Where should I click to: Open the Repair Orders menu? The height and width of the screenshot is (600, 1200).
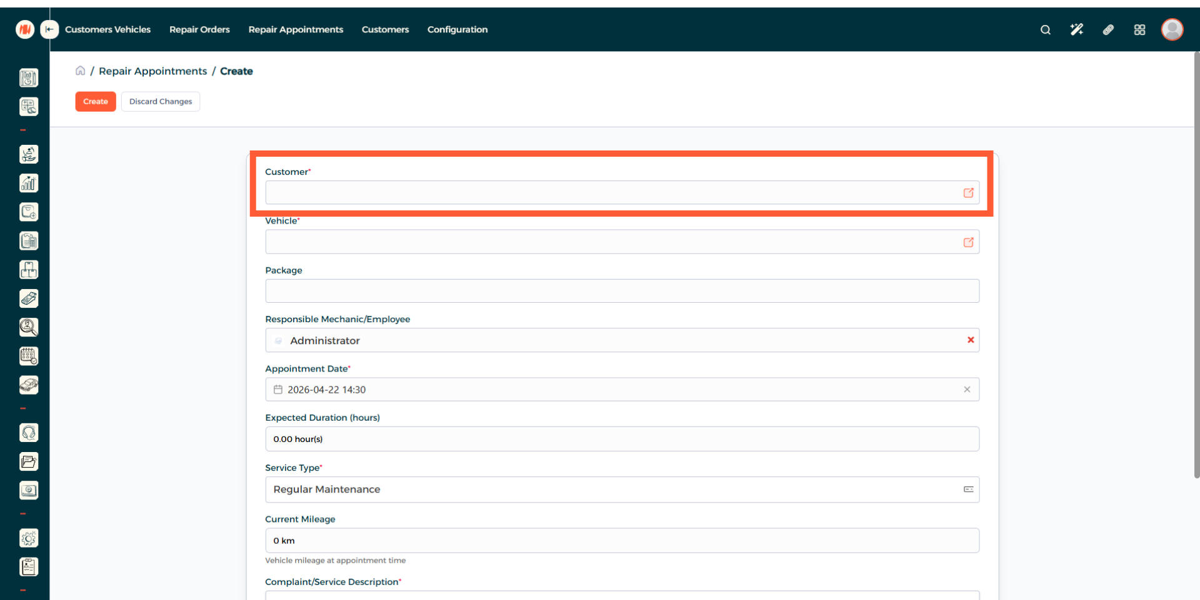click(199, 29)
